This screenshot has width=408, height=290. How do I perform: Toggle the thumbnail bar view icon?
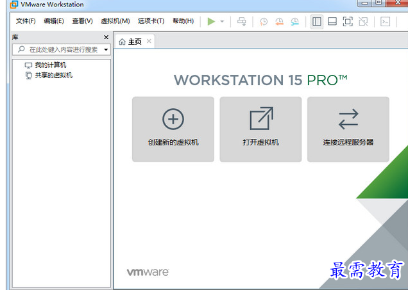332,22
